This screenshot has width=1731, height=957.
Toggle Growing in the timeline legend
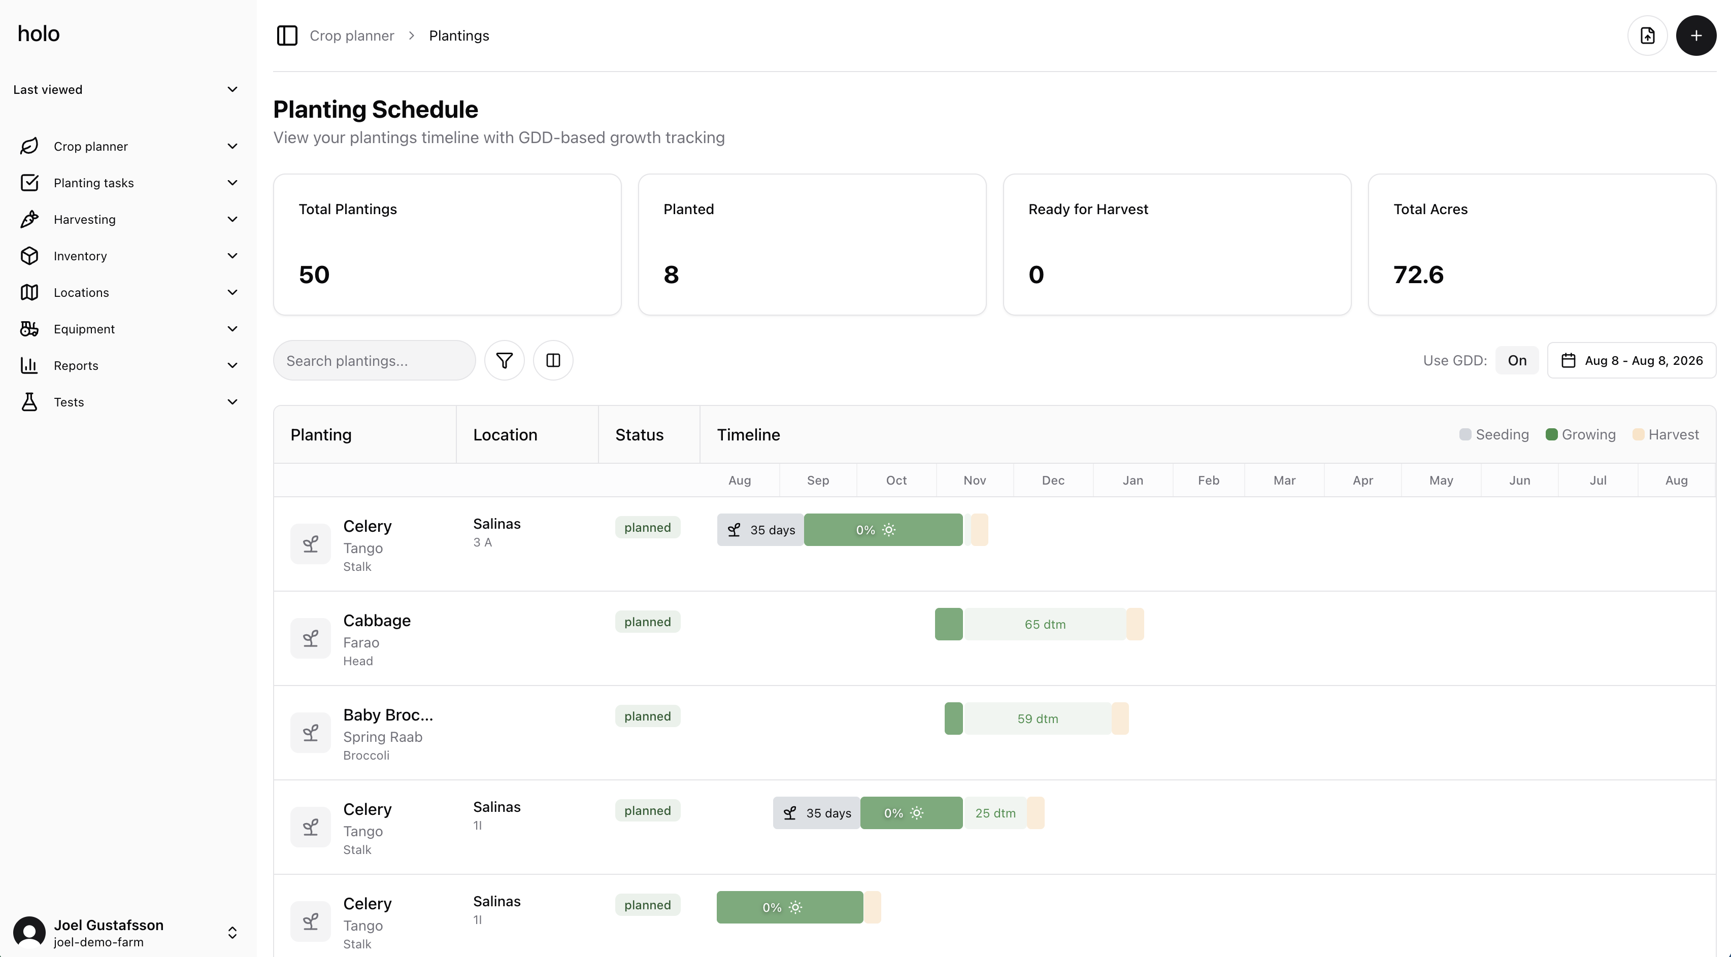coord(1580,434)
